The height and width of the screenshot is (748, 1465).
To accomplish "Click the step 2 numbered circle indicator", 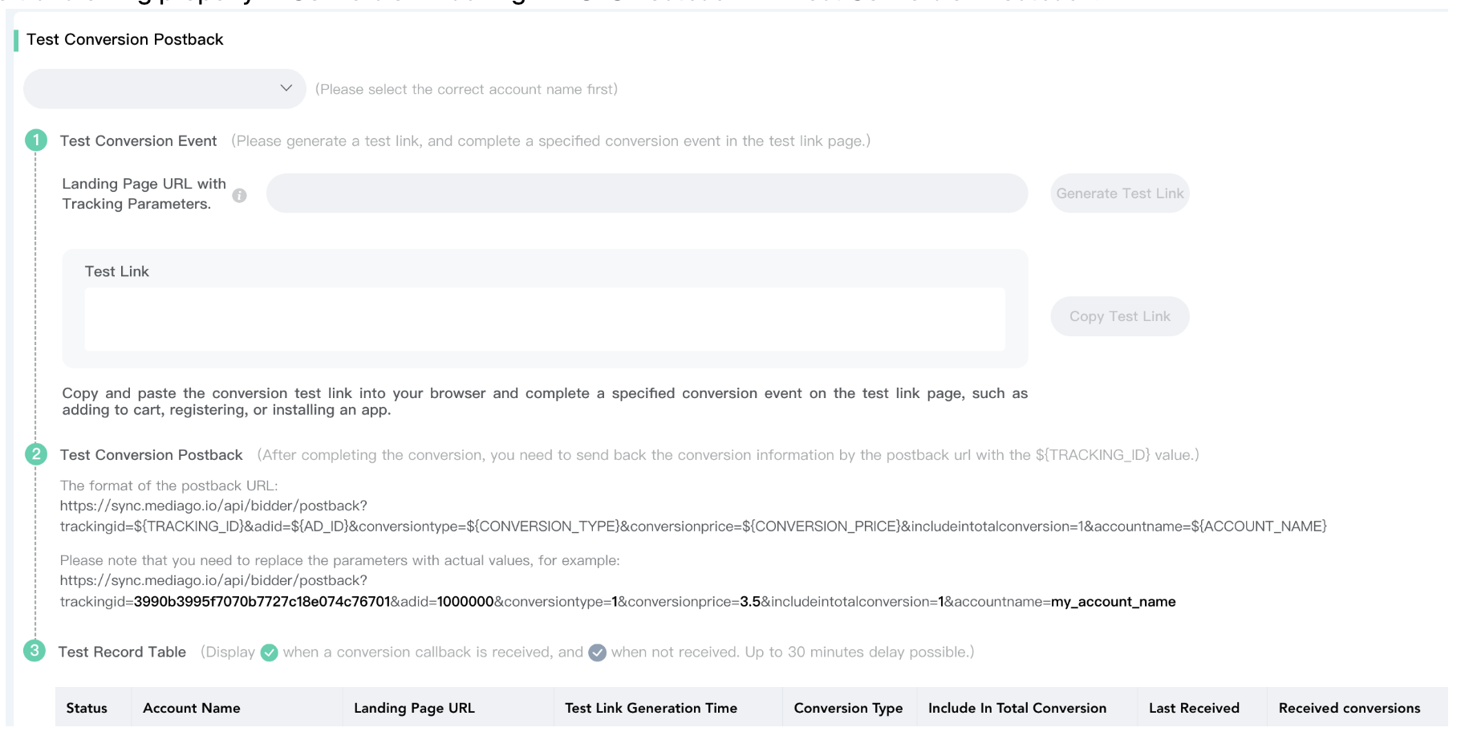I will point(35,454).
